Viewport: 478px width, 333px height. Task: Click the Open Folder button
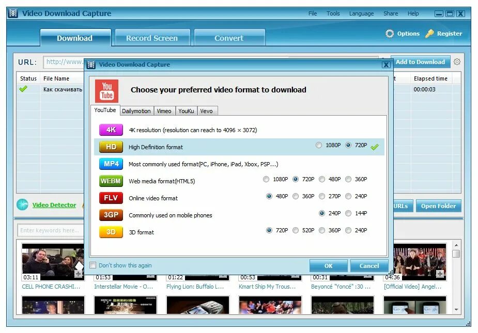(438, 205)
